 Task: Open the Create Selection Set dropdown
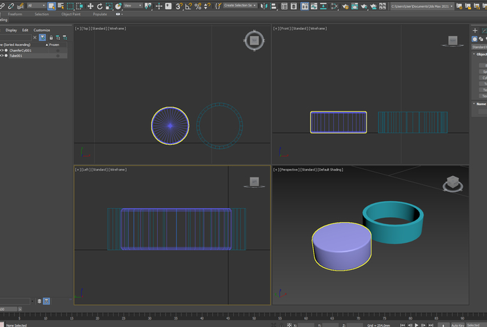[241, 6]
